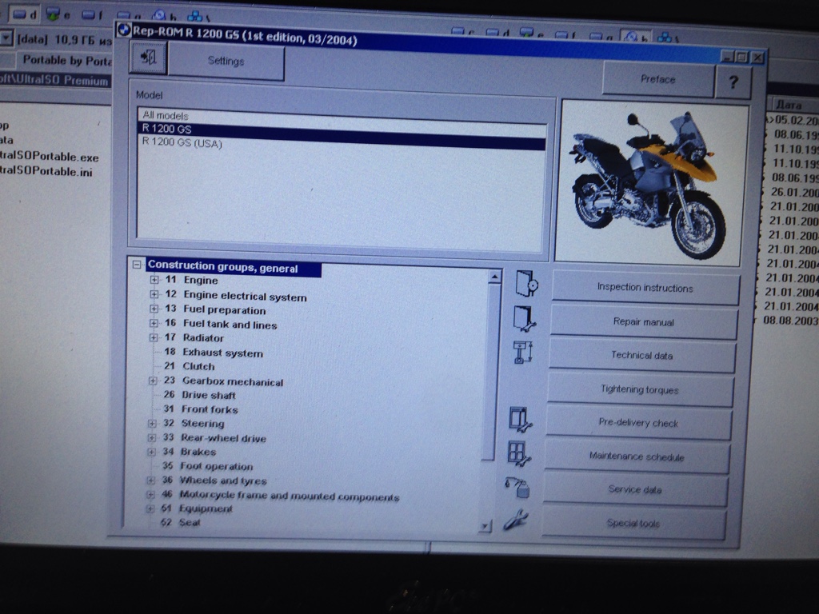Open Special tools
The height and width of the screenshot is (614, 819).
tap(633, 523)
